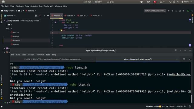Open Terminal menu in terminal window
This screenshot has height=109, width=194.
click(x=40, y=54)
